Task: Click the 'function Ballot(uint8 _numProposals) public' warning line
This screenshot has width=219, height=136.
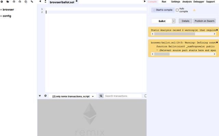Action: point(185,47)
